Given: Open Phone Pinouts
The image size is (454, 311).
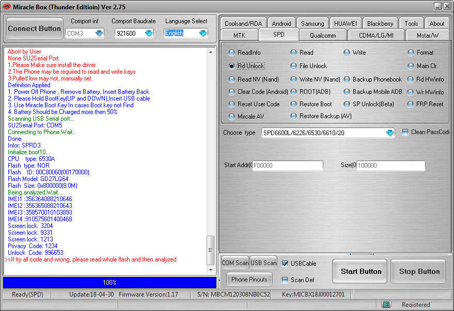Looking at the screenshot, I should pyautogui.click(x=249, y=280).
